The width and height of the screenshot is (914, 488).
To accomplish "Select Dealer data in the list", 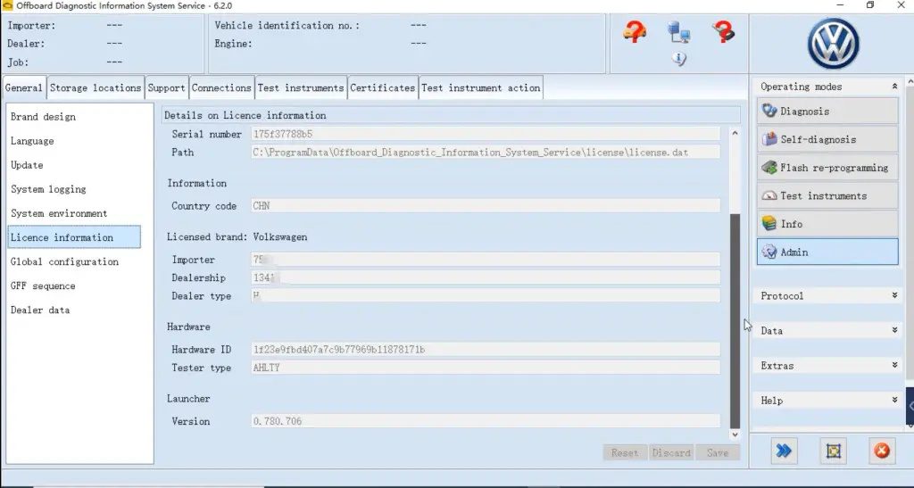I will pyautogui.click(x=40, y=310).
